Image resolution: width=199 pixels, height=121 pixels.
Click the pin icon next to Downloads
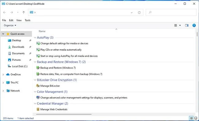click(30, 47)
